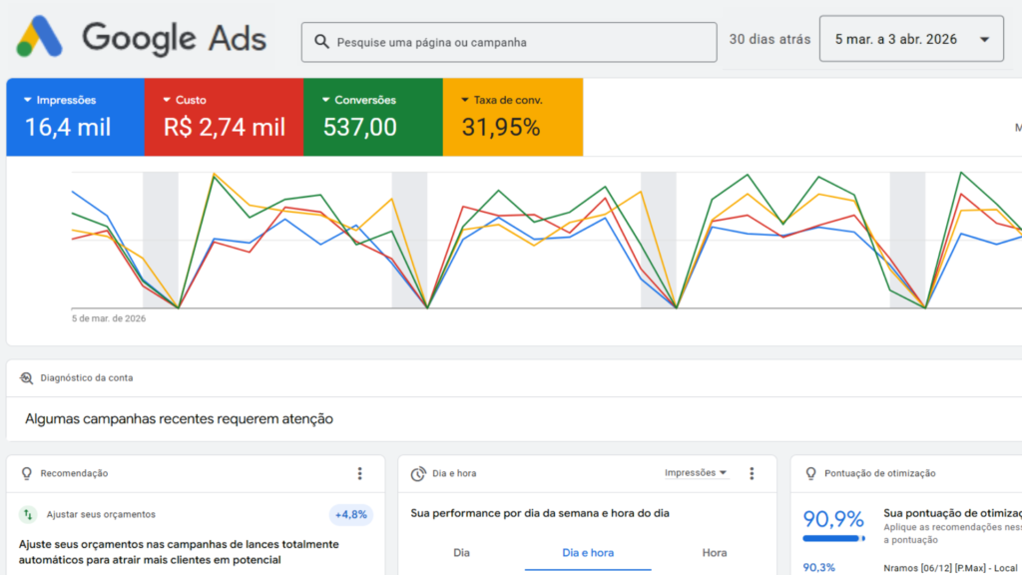1022x575 pixels.
Task: Switch to the Hora tab
Action: tap(714, 552)
